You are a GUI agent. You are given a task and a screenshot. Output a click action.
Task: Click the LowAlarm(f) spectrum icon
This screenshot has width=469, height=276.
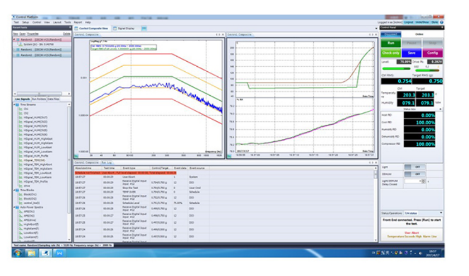pos(21,237)
